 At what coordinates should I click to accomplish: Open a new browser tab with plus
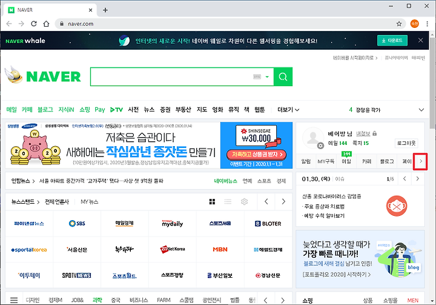(x=105, y=10)
